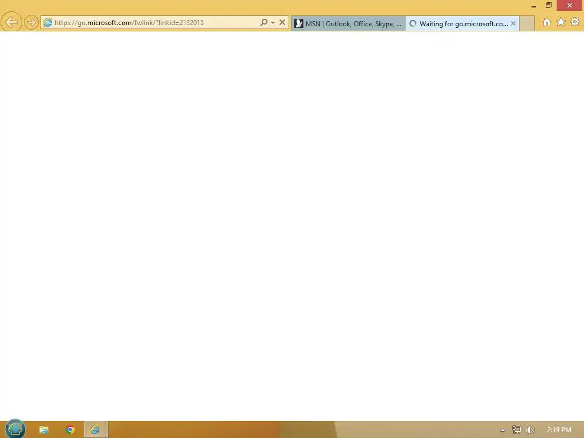The image size is (584, 438).
Task: Open the address bar autocomplete dropdown arrow
Action: pyautogui.click(x=273, y=23)
